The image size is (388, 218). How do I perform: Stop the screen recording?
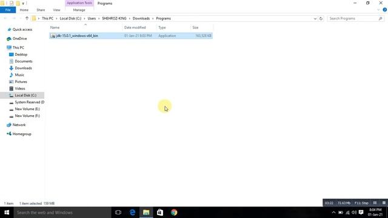pos(384,203)
